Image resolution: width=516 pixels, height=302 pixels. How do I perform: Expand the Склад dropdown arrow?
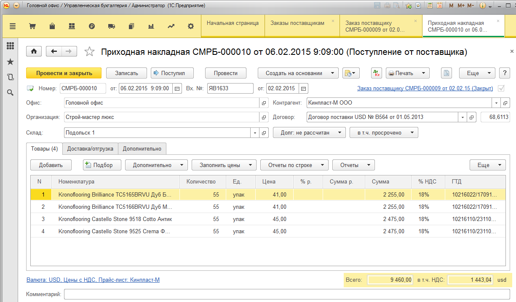(x=255, y=133)
